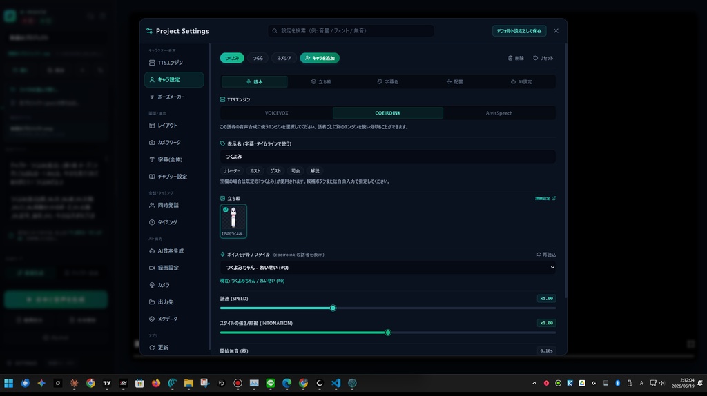Open Firefox from the taskbar
The height and width of the screenshot is (396, 707).
pos(156,384)
